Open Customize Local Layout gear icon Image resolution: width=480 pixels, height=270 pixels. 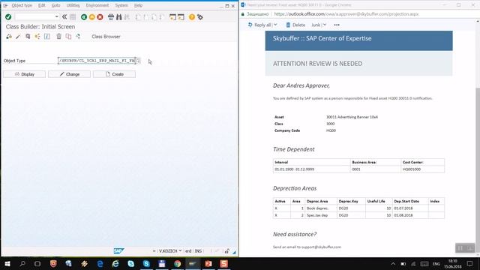click(x=200, y=17)
